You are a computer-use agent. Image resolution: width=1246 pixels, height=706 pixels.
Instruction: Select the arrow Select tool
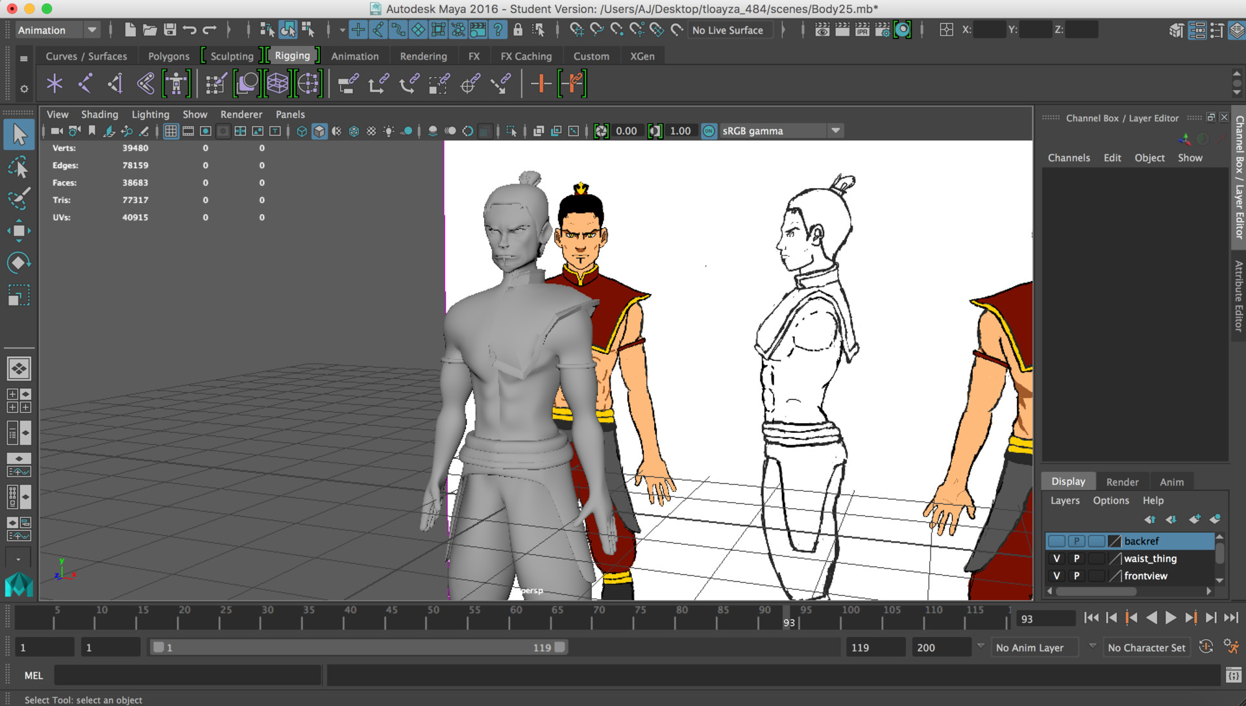[x=19, y=134]
